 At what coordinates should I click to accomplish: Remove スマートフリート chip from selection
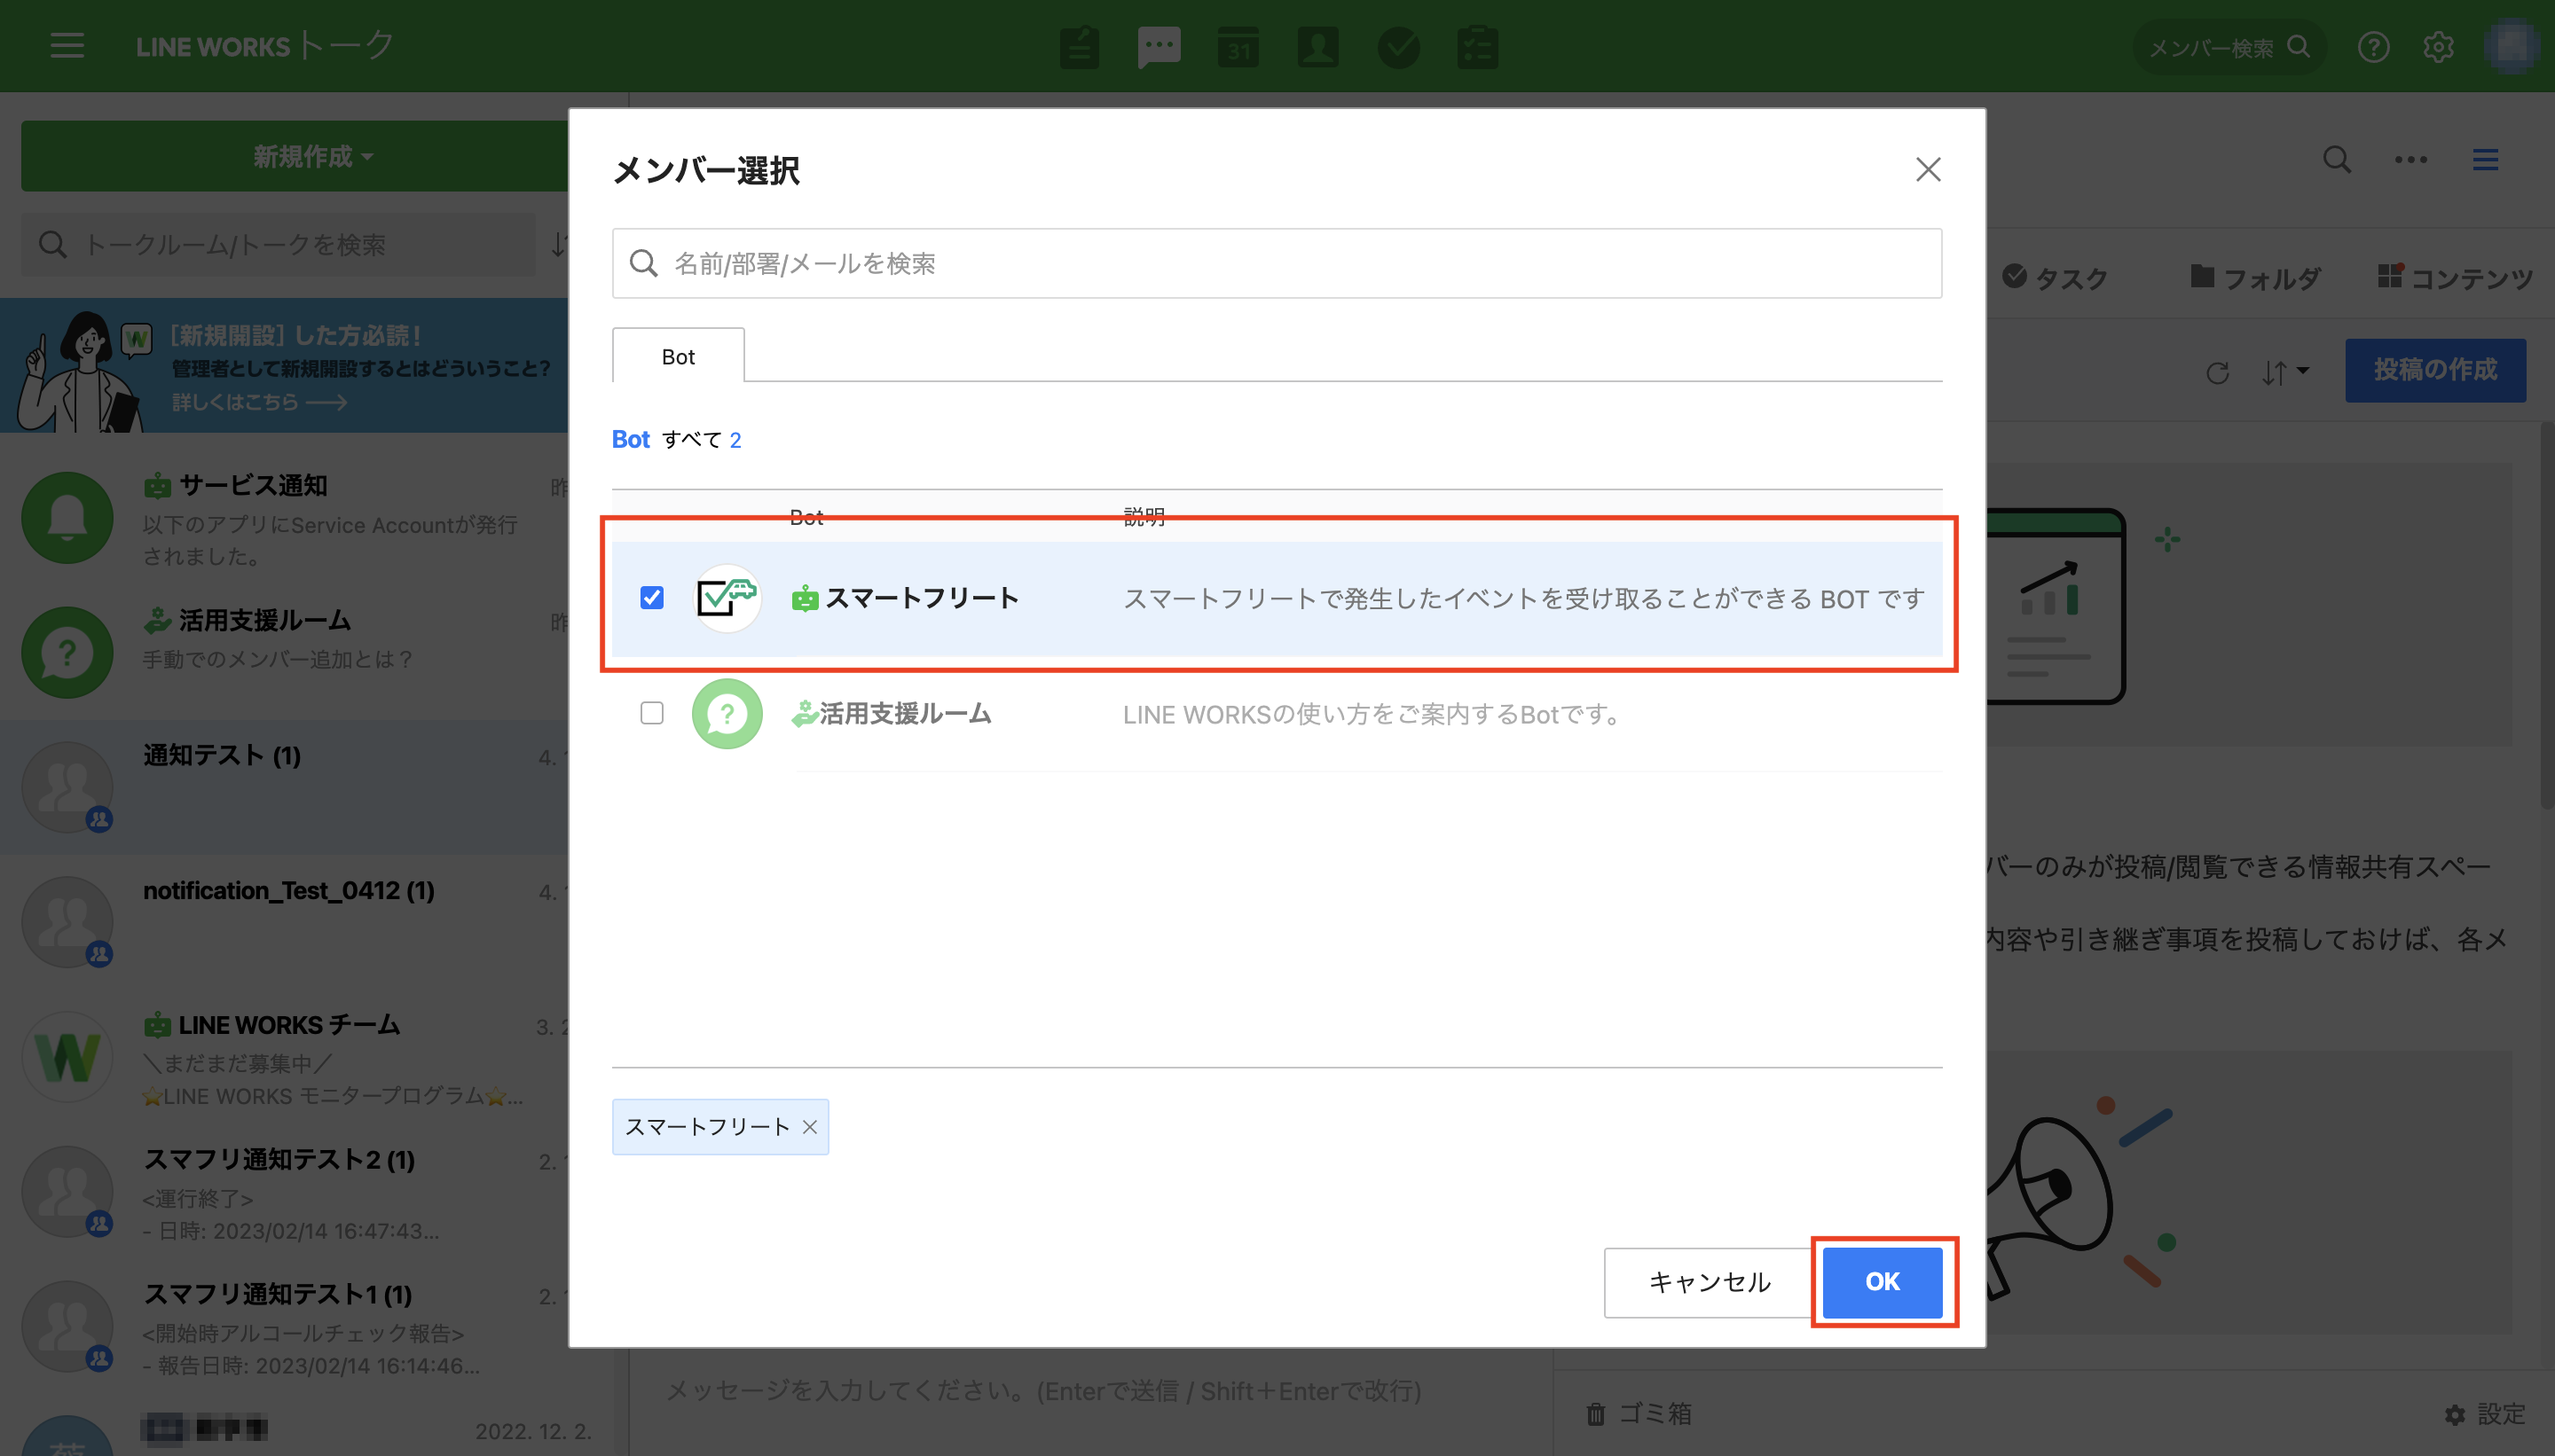point(809,1127)
